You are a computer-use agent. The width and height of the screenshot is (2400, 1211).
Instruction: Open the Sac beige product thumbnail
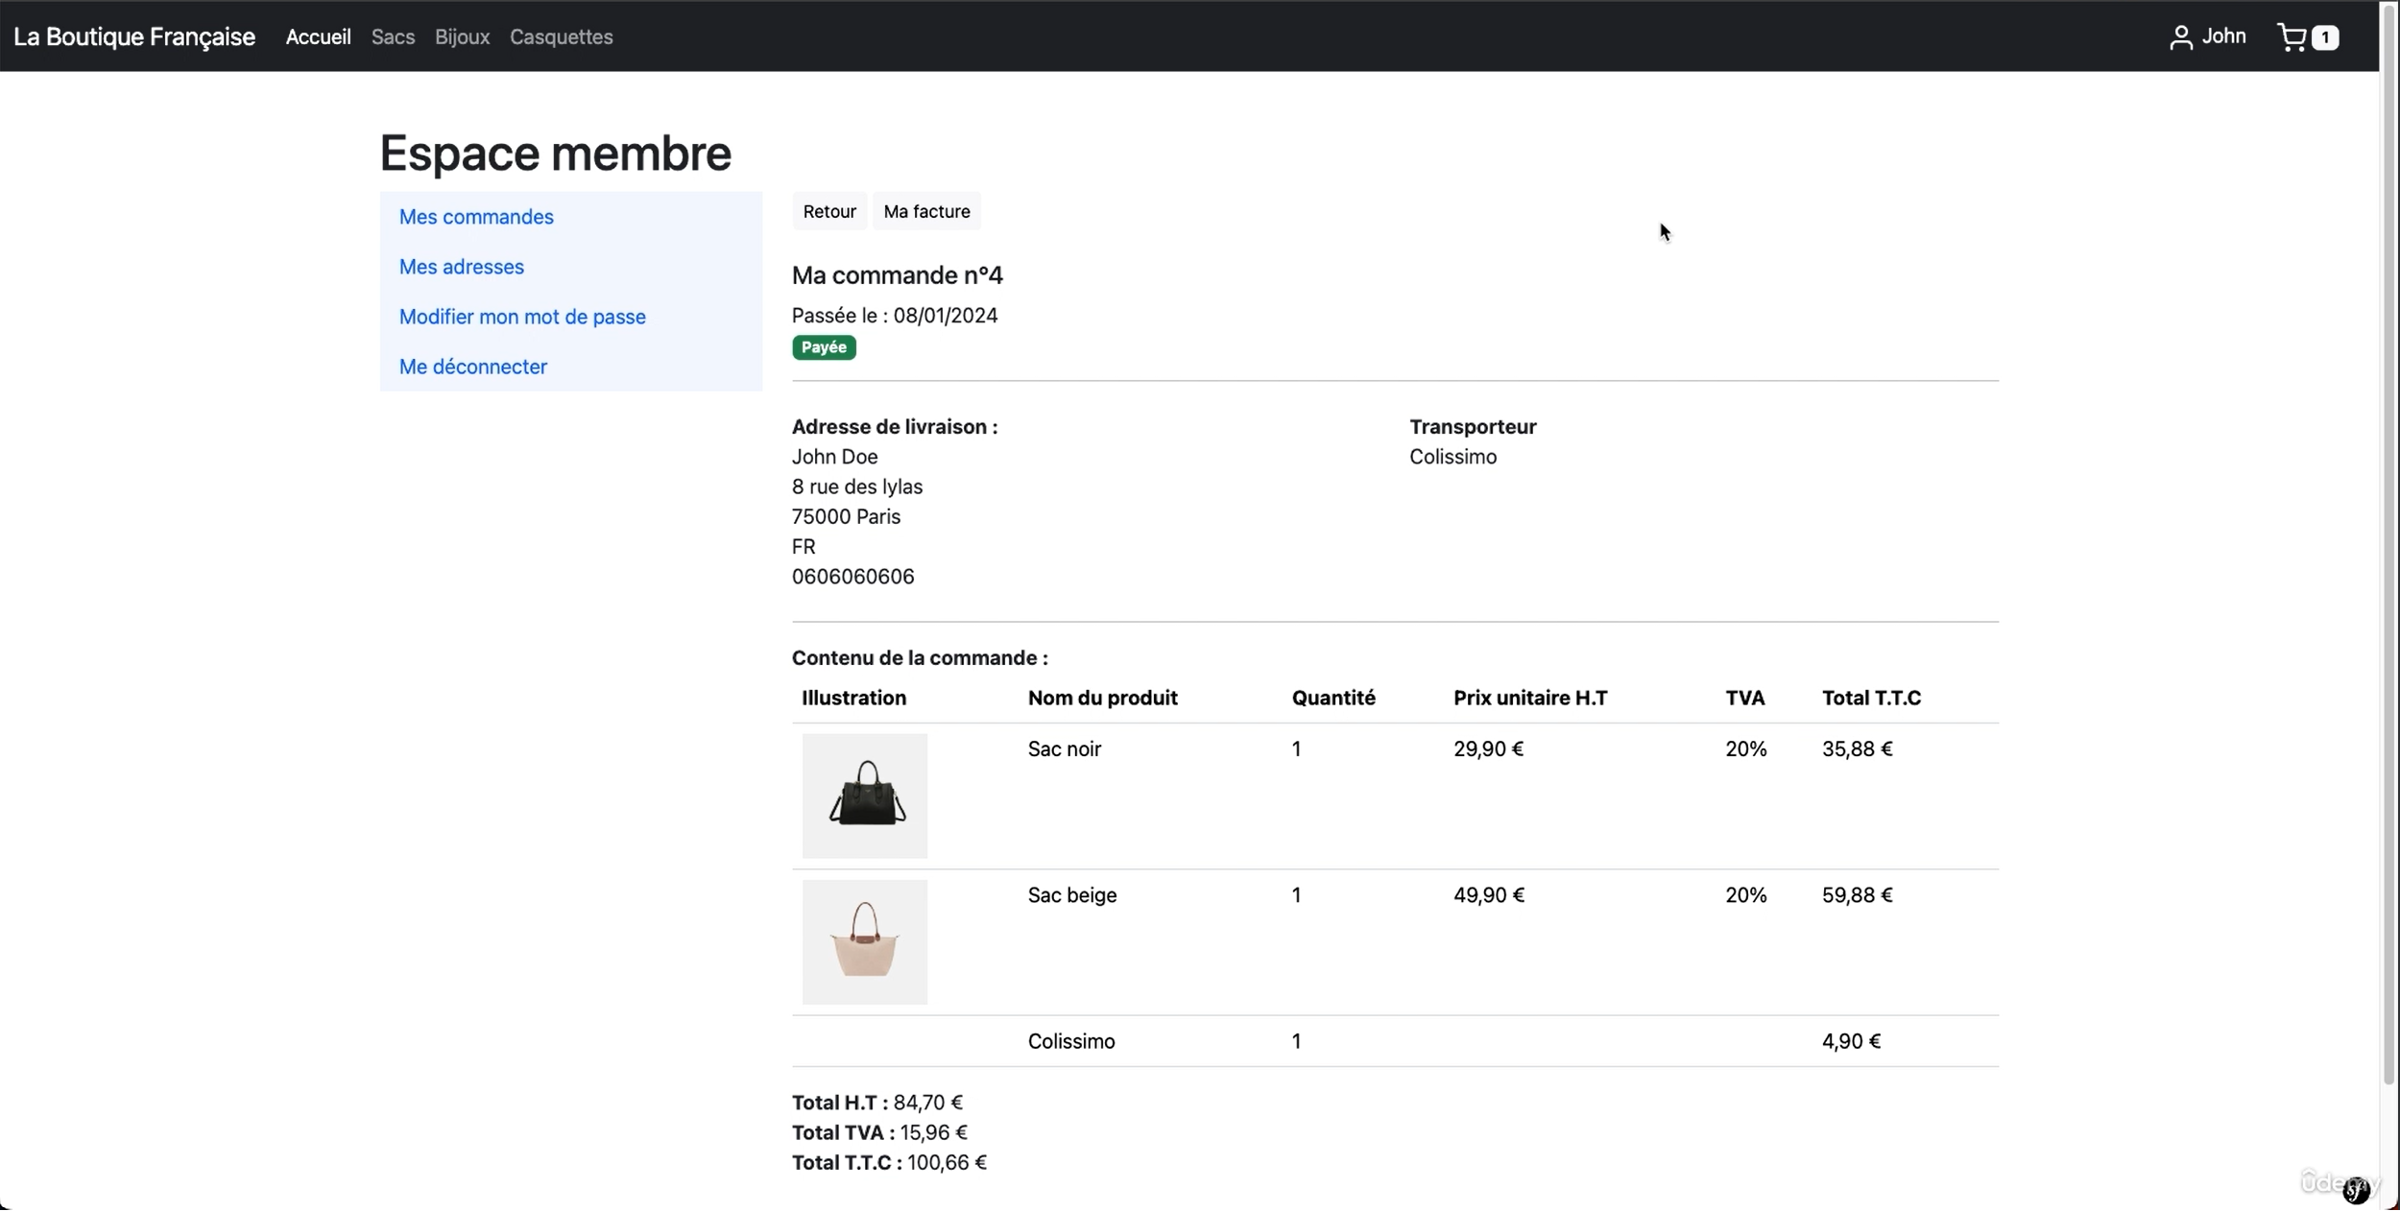point(864,941)
